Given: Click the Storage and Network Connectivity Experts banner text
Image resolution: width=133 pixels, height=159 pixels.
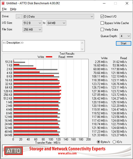Looking at the screenshot, I should (67, 149).
